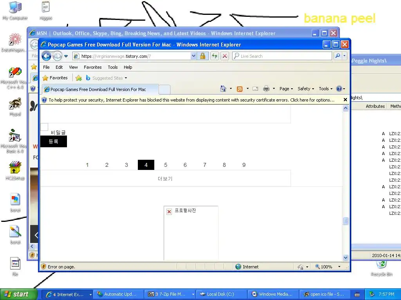Go to comment page 3
Viewport: 401px width, 300px height.
pos(126,165)
